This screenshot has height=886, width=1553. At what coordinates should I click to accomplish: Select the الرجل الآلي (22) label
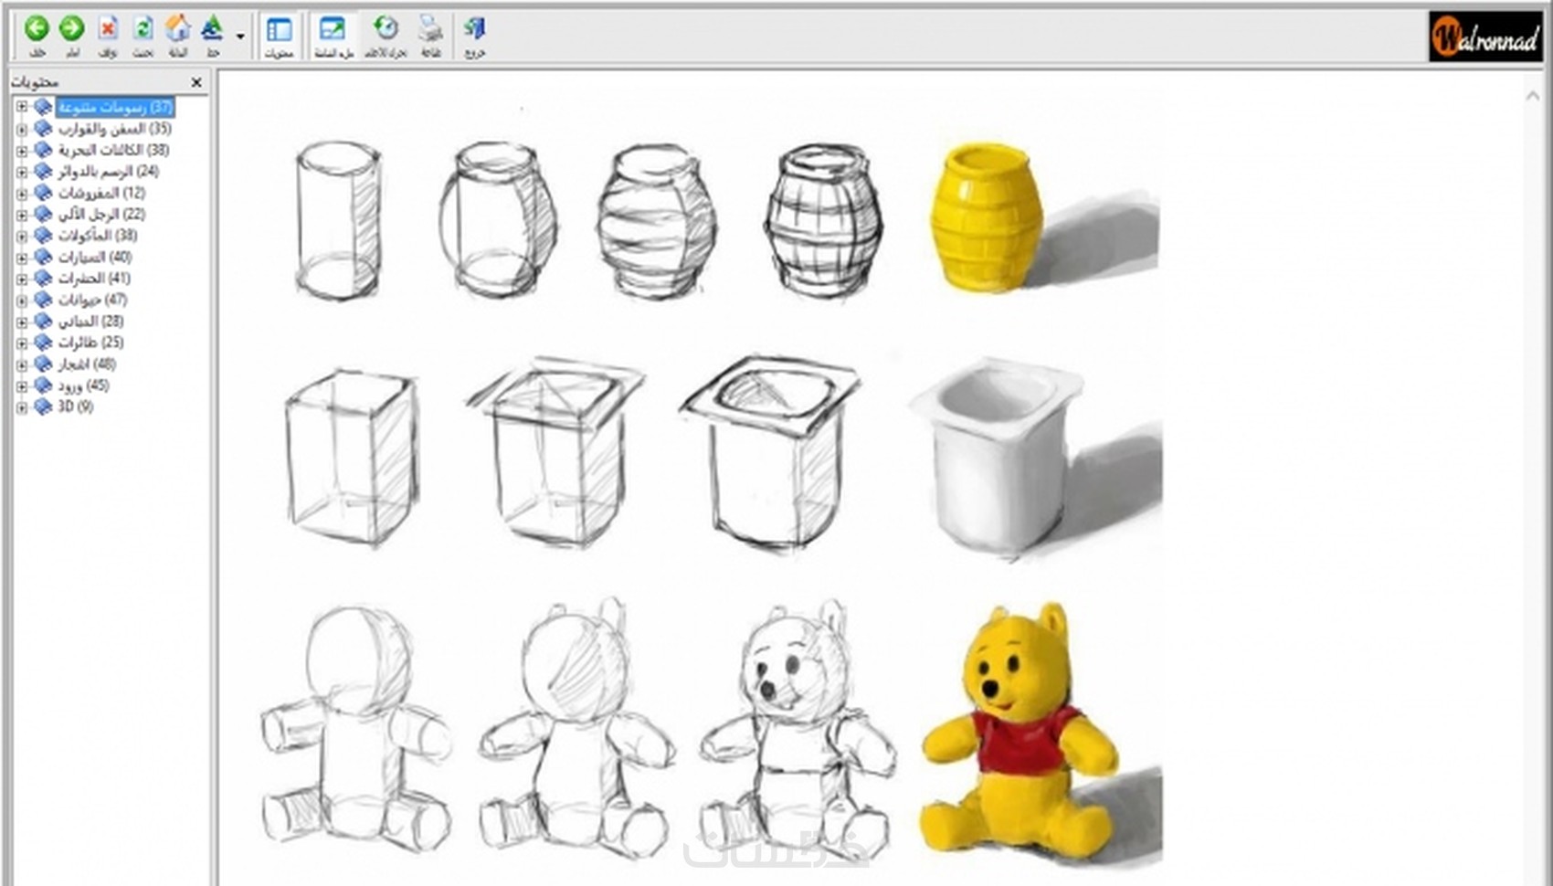point(101,214)
